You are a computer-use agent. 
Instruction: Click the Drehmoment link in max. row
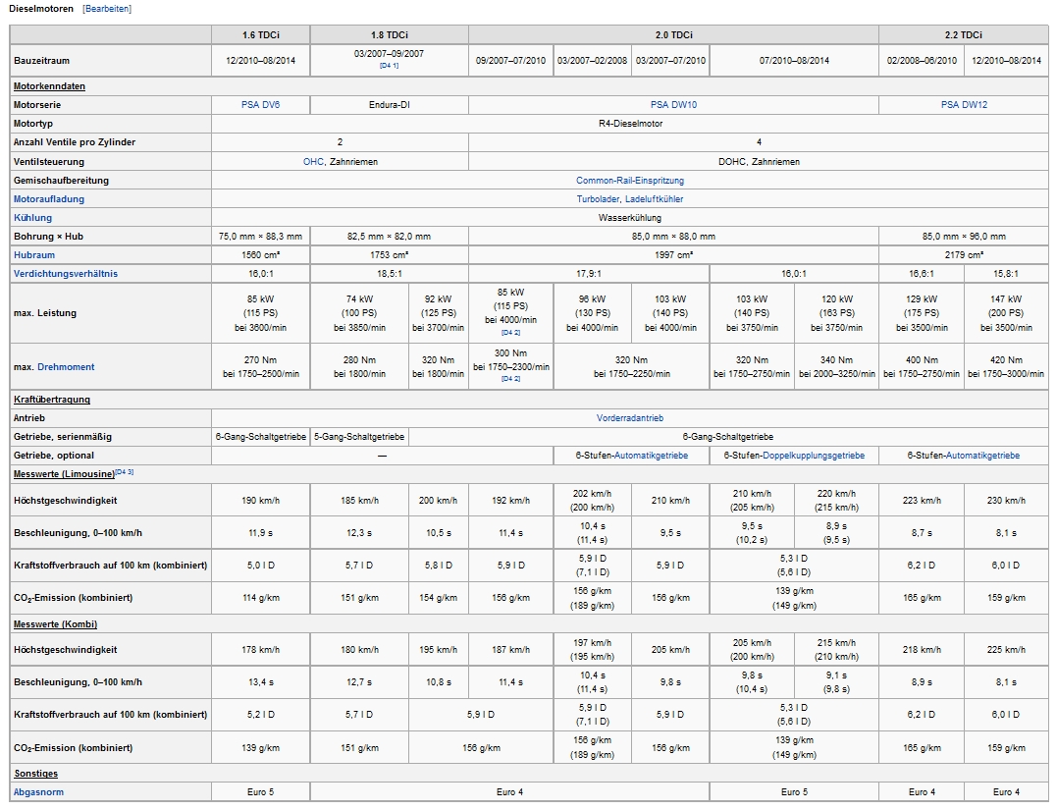pos(67,367)
